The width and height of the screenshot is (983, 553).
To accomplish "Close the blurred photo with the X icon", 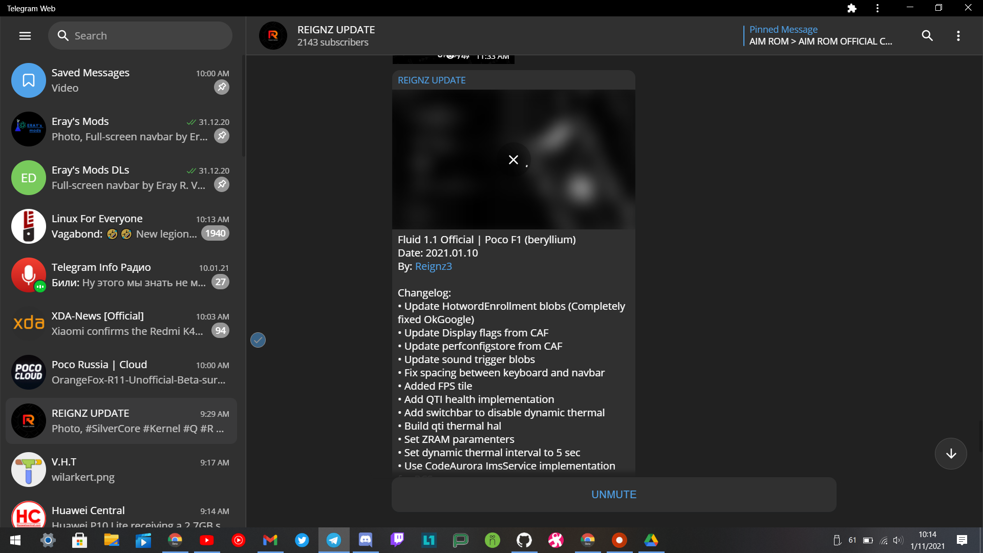I will coord(514,159).
